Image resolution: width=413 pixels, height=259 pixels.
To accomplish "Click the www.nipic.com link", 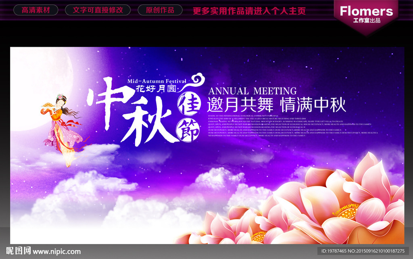I will (x=56, y=252).
